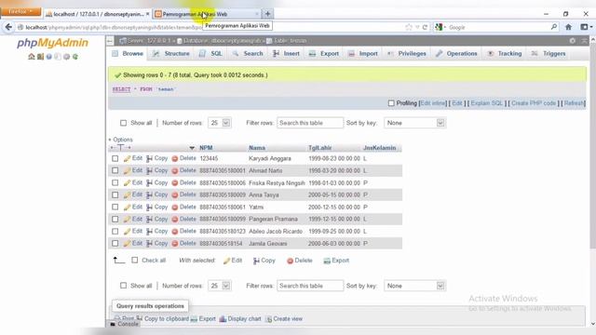596x335 pixels.
Task: Switch to the Structure tab
Action: click(171, 54)
